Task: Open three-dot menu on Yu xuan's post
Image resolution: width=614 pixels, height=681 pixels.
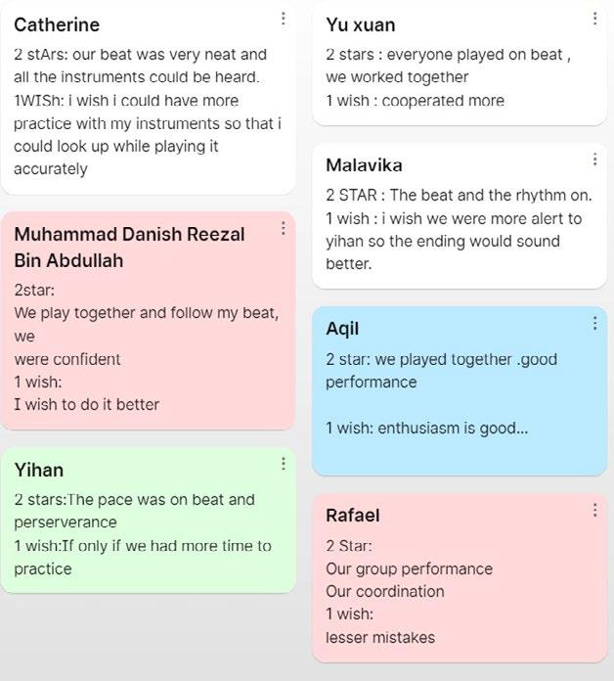Action: click(x=594, y=19)
